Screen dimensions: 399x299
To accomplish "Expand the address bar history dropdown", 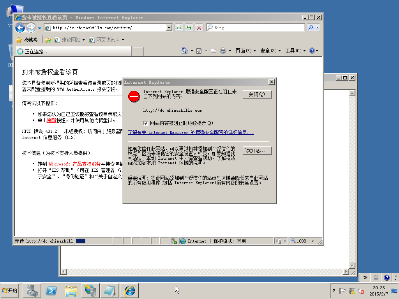I will coord(169,28).
